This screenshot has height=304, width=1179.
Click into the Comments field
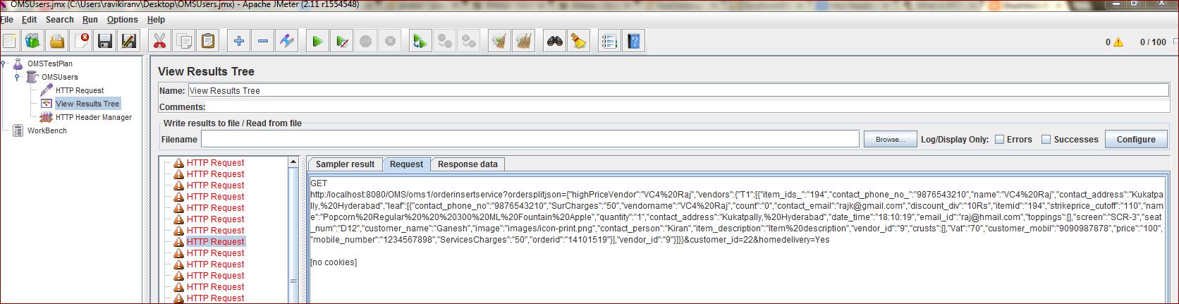point(688,107)
